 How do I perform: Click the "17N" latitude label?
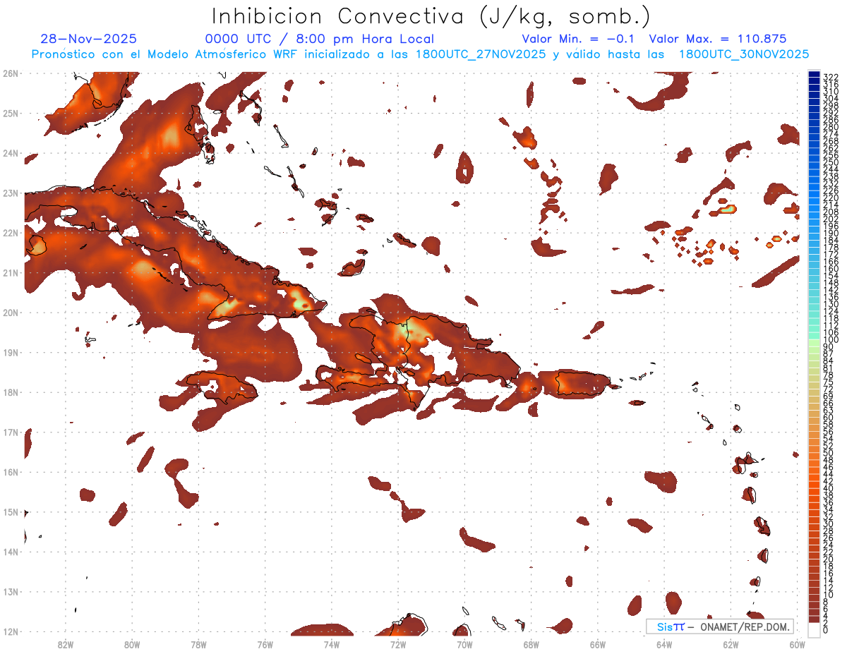tap(11, 432)
